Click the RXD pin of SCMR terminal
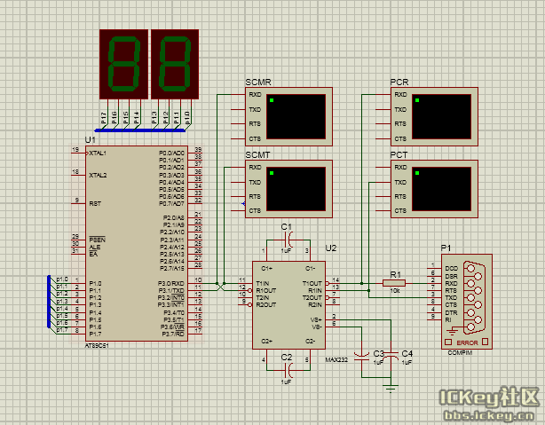 255,95
